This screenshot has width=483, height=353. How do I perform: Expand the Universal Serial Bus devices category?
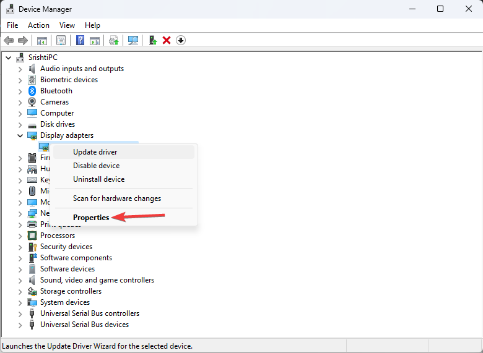20,325
